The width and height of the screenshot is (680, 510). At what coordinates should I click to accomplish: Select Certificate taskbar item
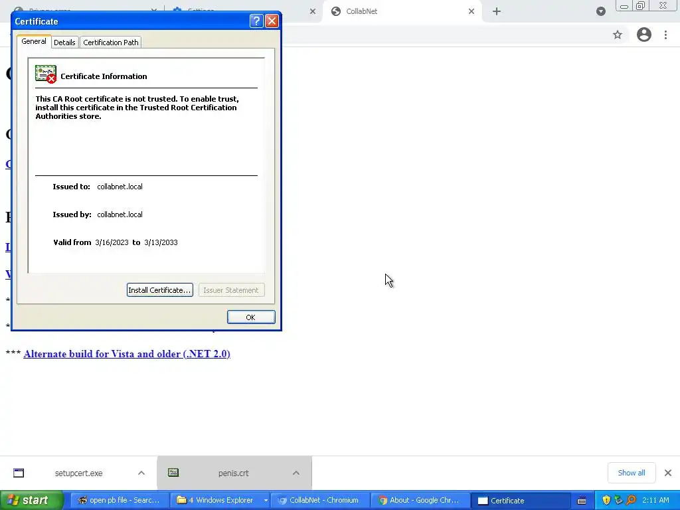(x=521, y=500)
